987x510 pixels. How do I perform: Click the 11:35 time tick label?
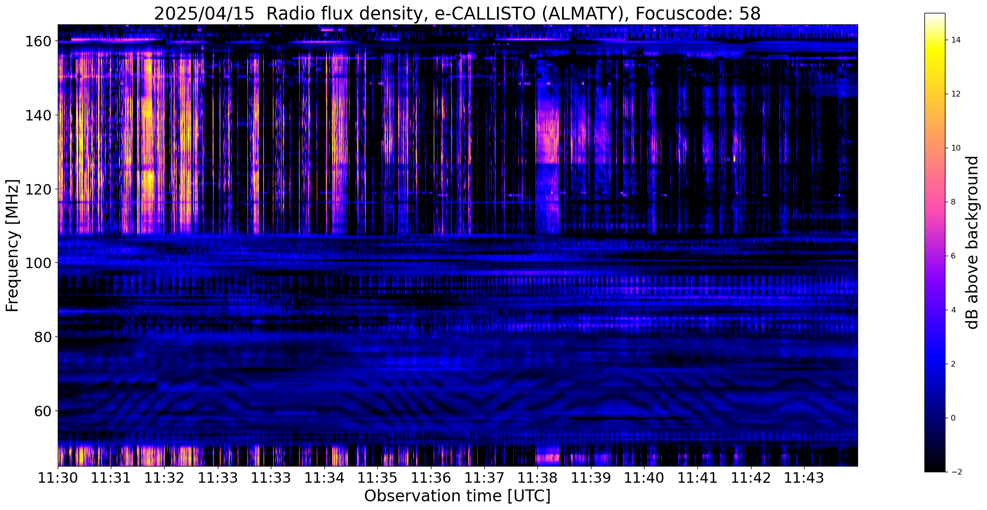click(x=378, y=478)
